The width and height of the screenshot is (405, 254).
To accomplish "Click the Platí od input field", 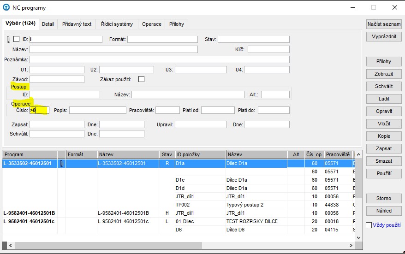I will click(218, 110).
